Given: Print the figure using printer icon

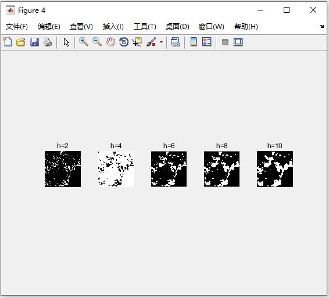Looking at the screenshot, I should tap(48, 42).
